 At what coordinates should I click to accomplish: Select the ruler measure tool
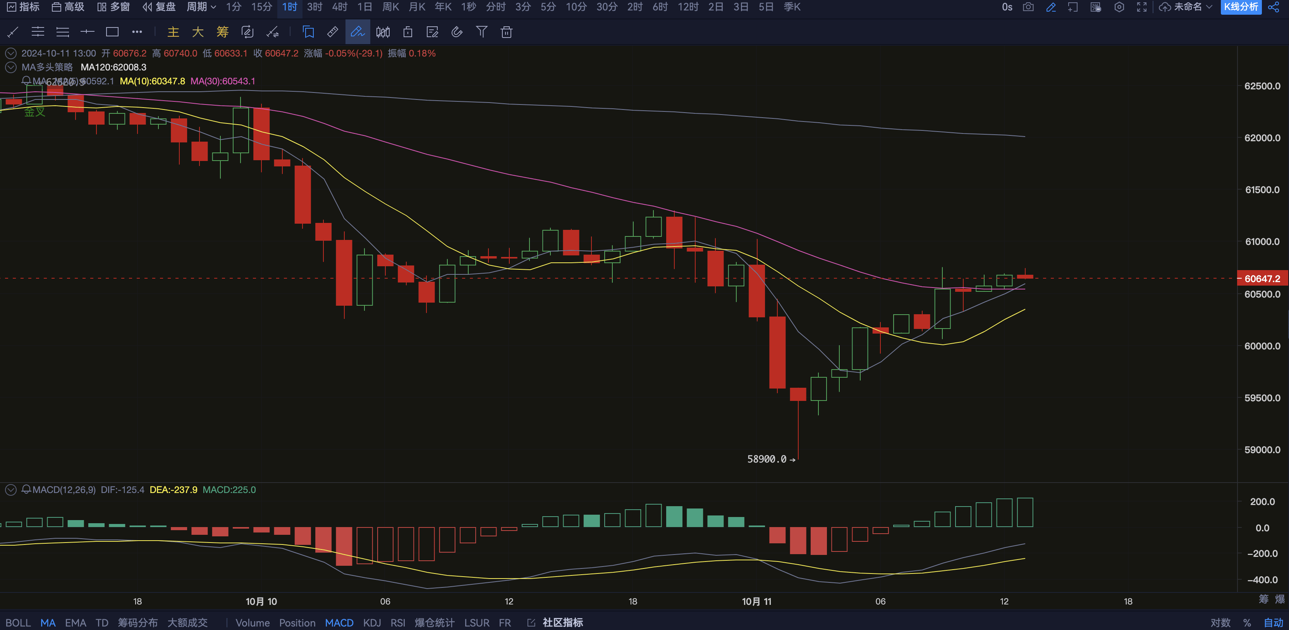coord(332,32)
